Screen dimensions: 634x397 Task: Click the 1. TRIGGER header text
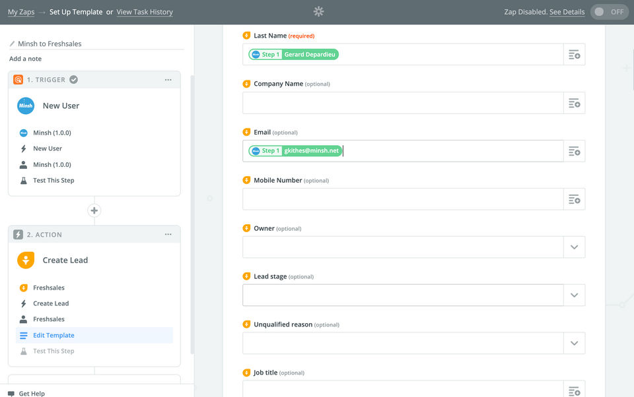point(46,80)
